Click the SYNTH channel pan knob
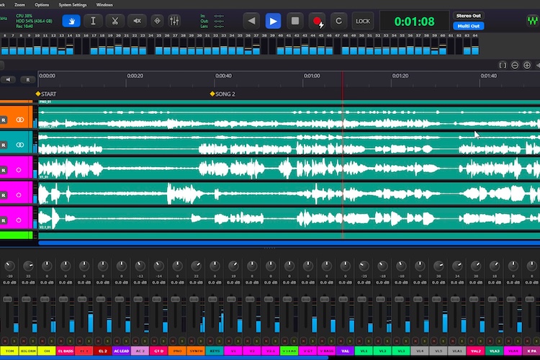Screen dimensions: 540x360 [x=196, y=266]
